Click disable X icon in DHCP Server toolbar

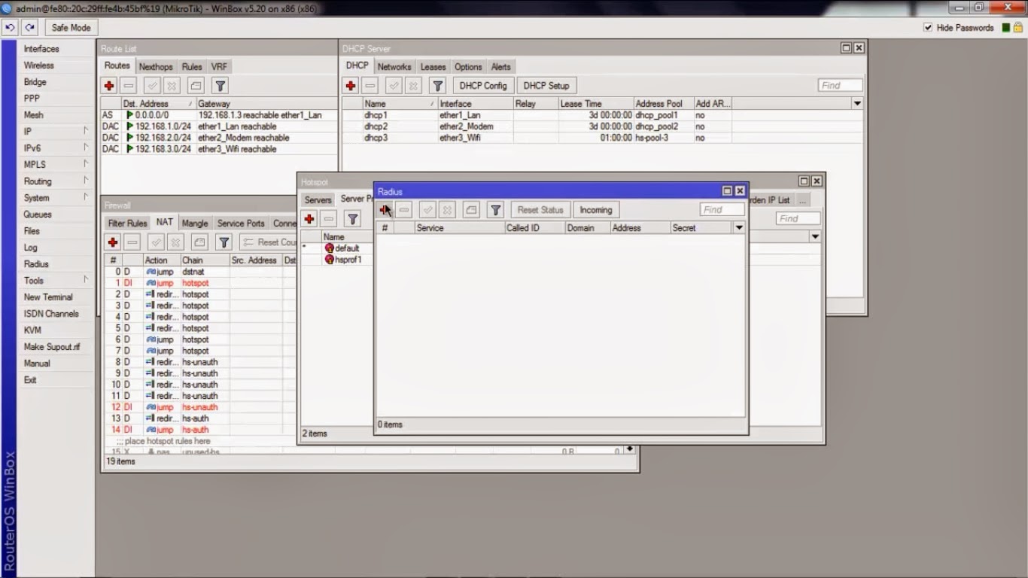tap(413, 86)
